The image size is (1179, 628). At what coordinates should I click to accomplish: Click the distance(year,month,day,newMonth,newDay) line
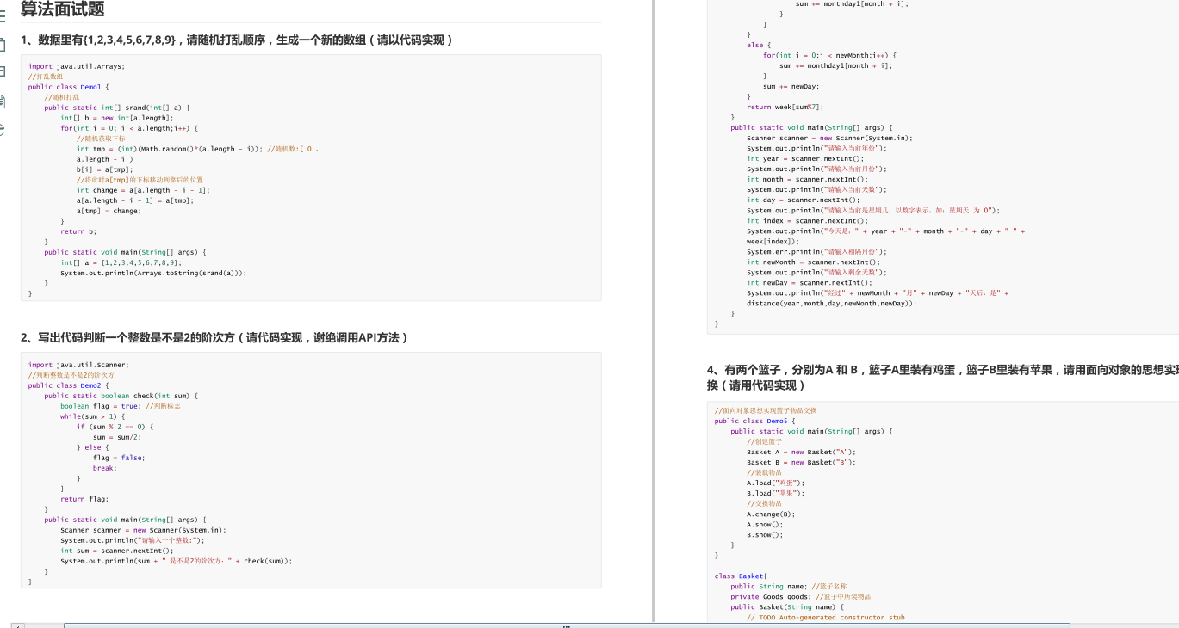click(x=832, y=303)
